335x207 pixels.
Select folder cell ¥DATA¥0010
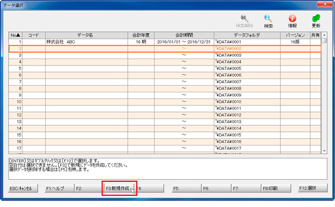click(x=247, y=102)
